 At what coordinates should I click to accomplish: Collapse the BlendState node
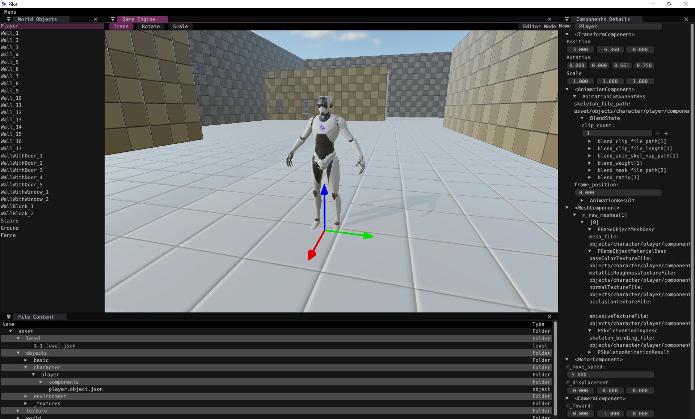pyautogui.click(x=582, y=118)
